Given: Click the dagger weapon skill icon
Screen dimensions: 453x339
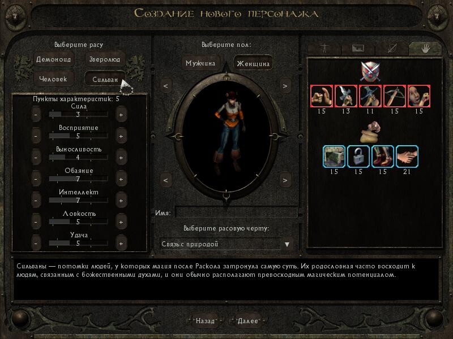Looking at the screenshot, I should pyautogui.click(x=346, y=96).
